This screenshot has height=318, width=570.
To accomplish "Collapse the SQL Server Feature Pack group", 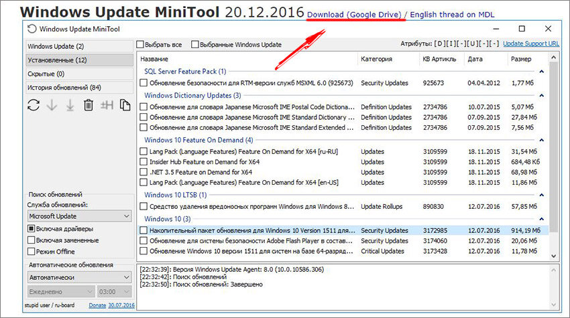I will pos(541,72).
